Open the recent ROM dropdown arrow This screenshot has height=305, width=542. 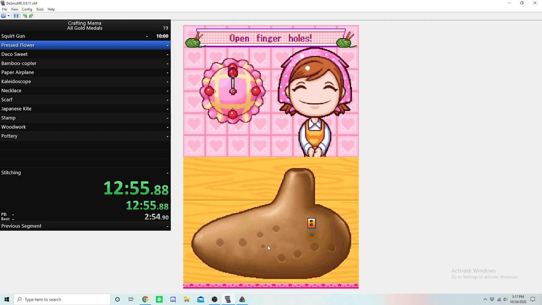[8, 16]
